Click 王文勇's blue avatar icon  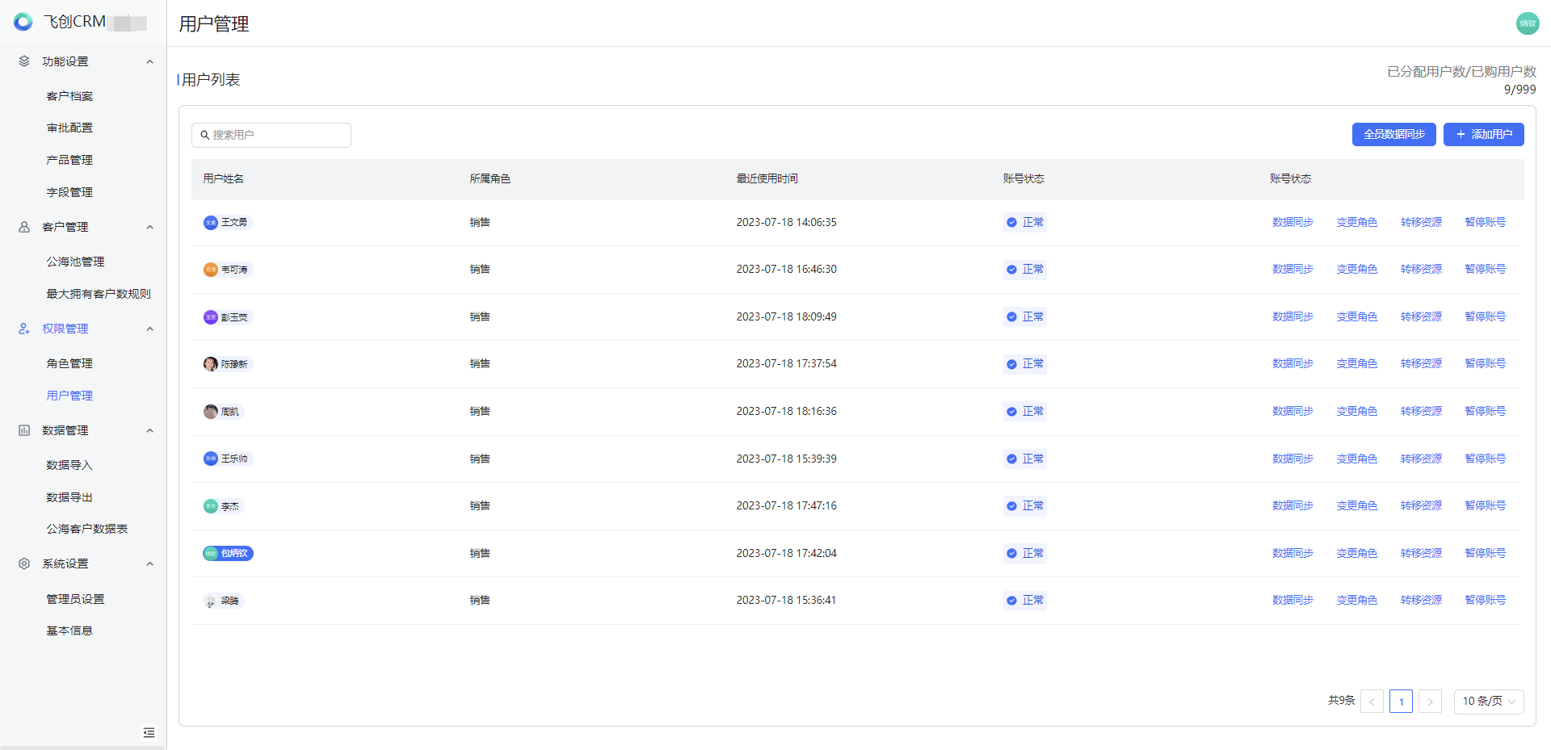[x=211, y=223]
